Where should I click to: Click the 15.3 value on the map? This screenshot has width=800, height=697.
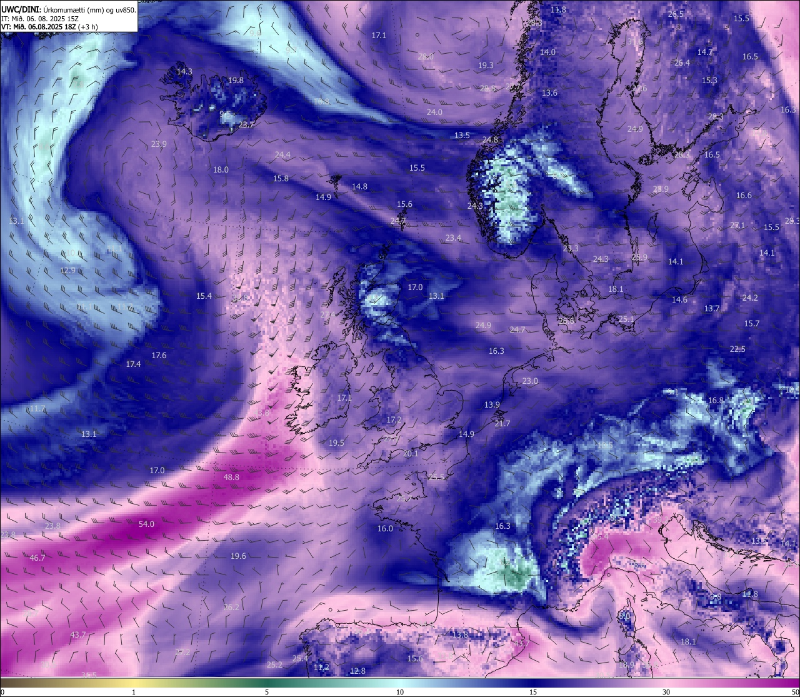tap(709, 81)
